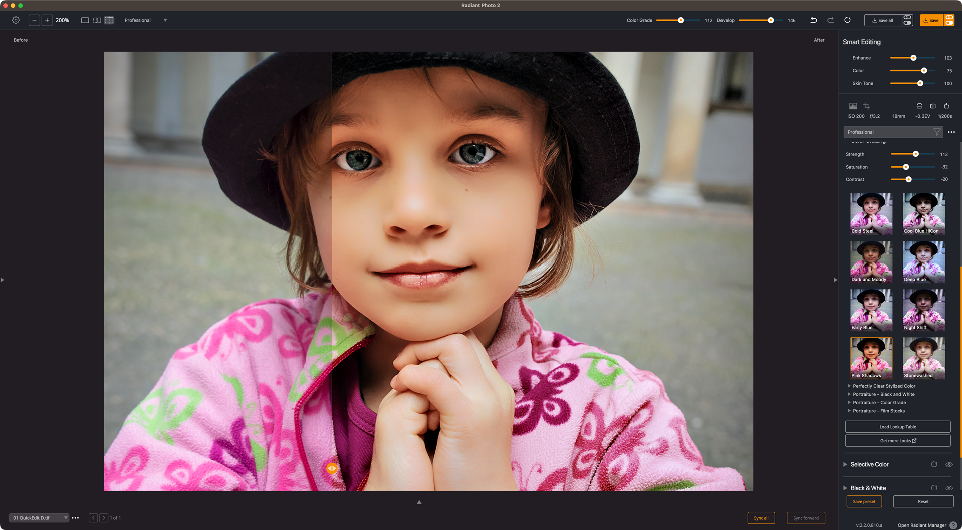
Task: Toggle visibility of Selective Color adjustments
Action: pos(950,464)
